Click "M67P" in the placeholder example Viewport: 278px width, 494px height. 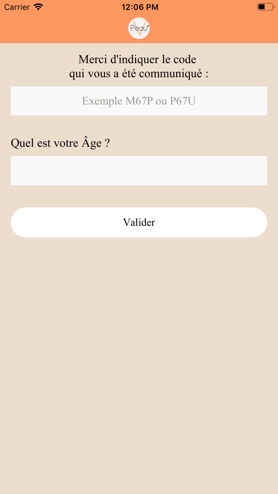[x=139, y=101]
